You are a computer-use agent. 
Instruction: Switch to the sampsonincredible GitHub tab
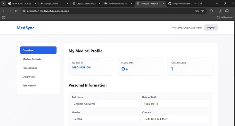(182, 3)
